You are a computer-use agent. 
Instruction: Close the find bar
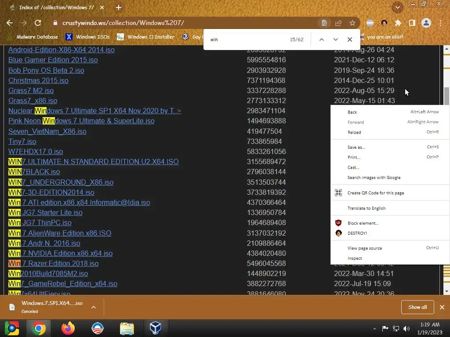[x=349, y=39]
